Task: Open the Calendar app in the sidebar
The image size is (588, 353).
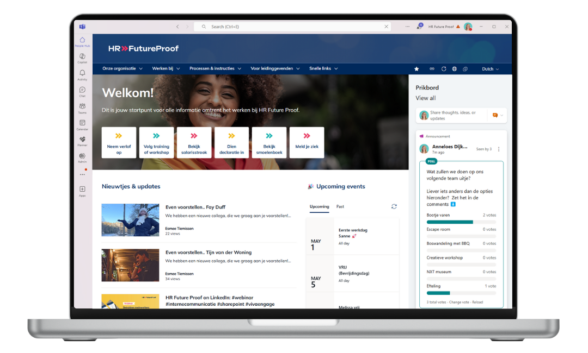Action: pos(82,124)
